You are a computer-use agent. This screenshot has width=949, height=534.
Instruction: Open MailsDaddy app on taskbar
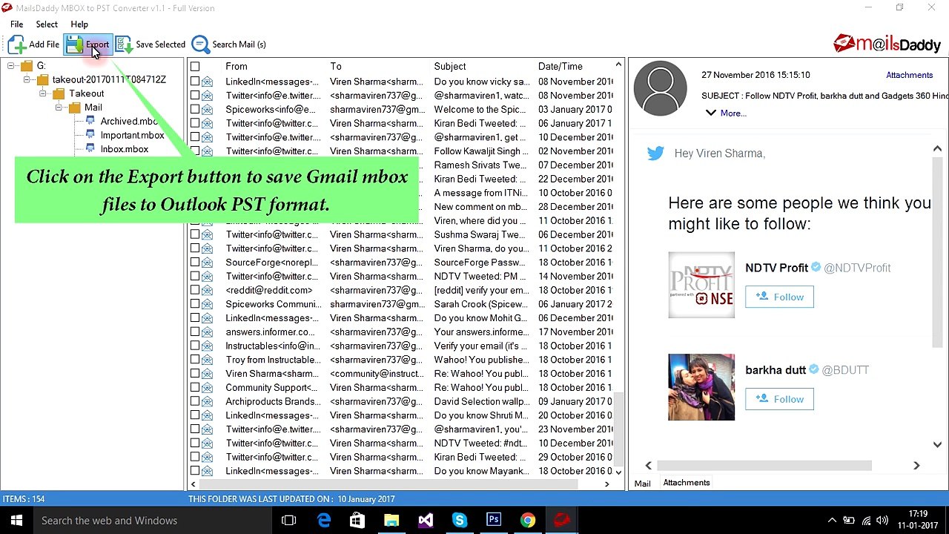pyautogui.click(x=562, y=521)
